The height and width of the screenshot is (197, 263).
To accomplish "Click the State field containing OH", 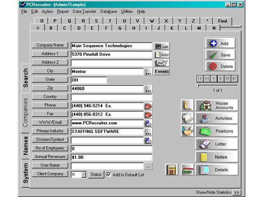I will point(89,80).
